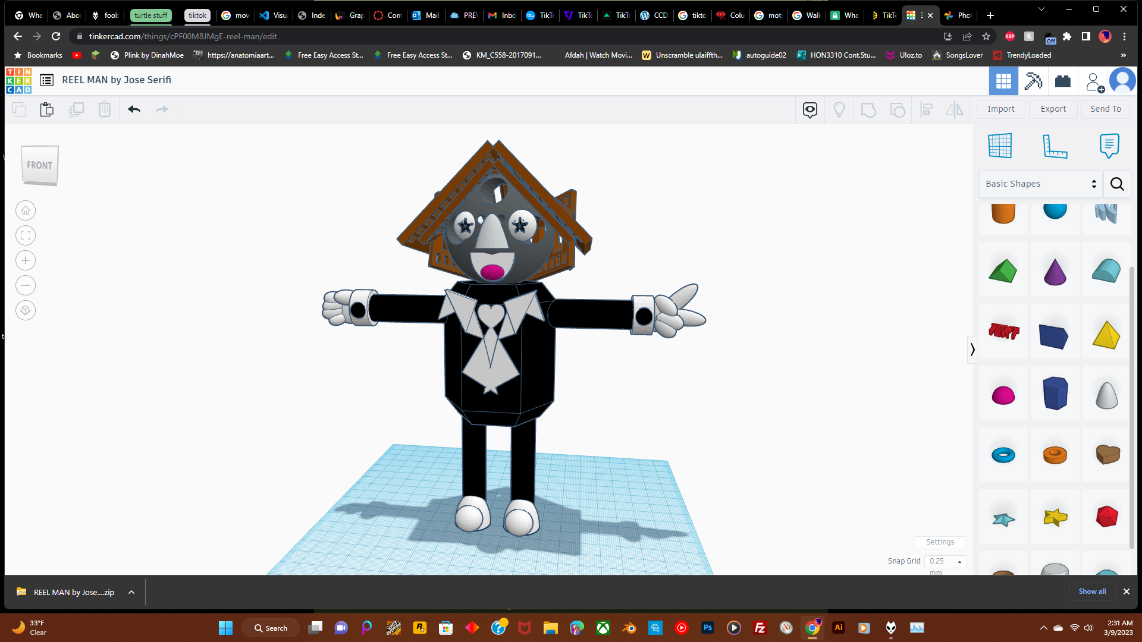Switch to the turtle stuff tab group
This screenshot has height=642, width=1142.
point(150,15)
